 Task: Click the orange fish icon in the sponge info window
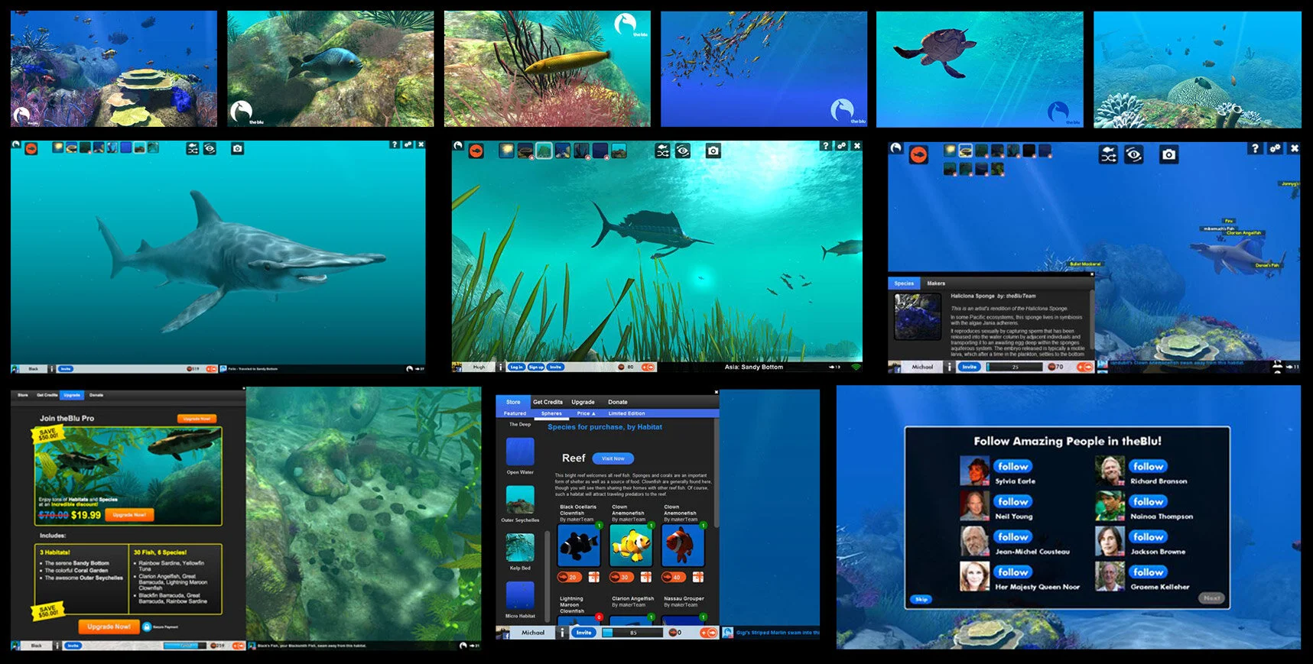coord(918,155)
